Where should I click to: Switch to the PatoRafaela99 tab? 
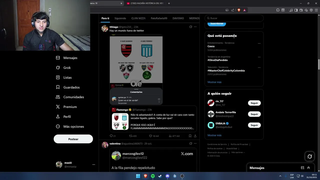tap(159, 18)
